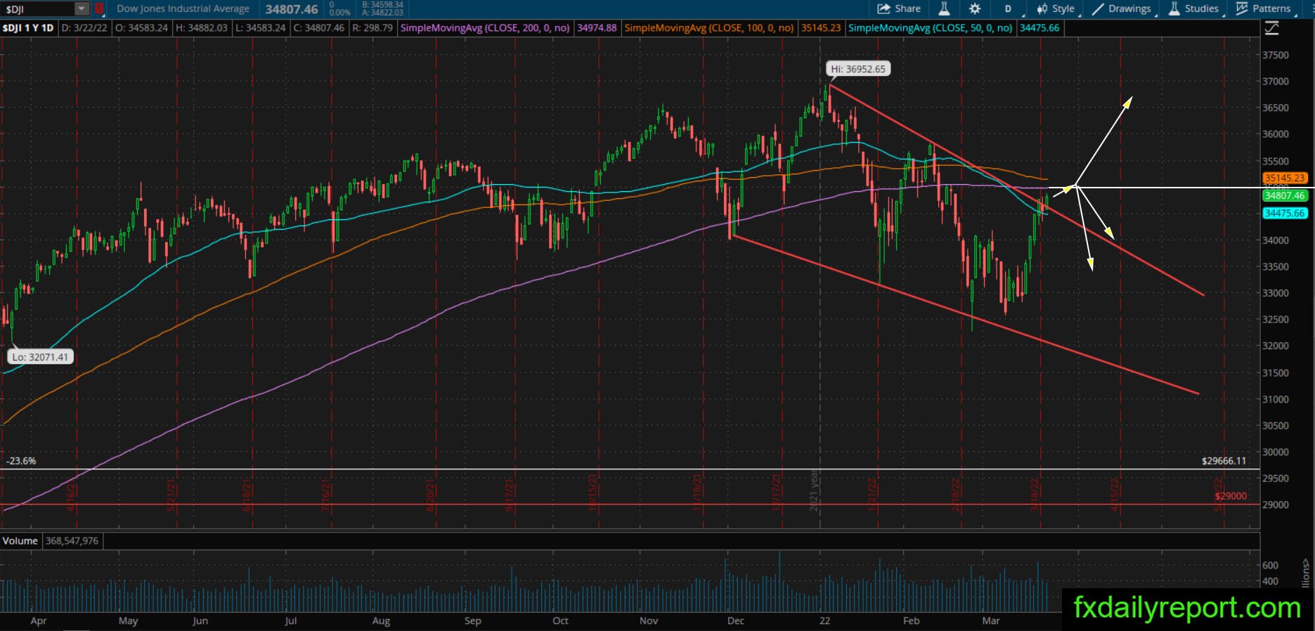
Task: Click the 0.00% change value in the header
Action: point(339,13)
